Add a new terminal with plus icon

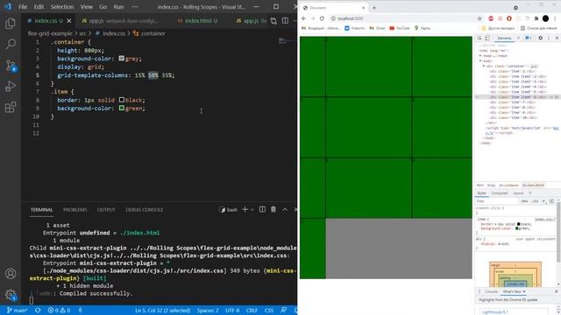tap(245, 209)
